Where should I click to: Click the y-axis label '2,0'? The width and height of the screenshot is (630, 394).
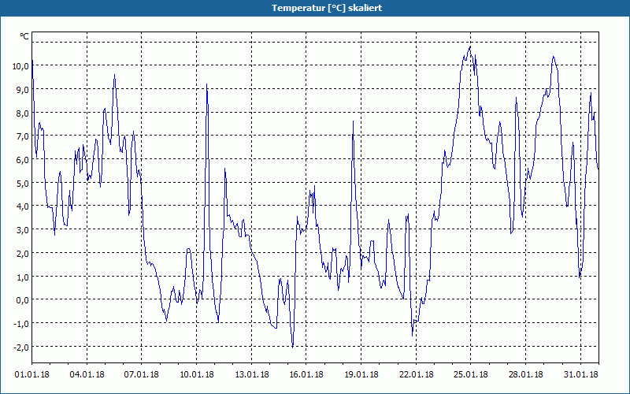coord(23,253)
